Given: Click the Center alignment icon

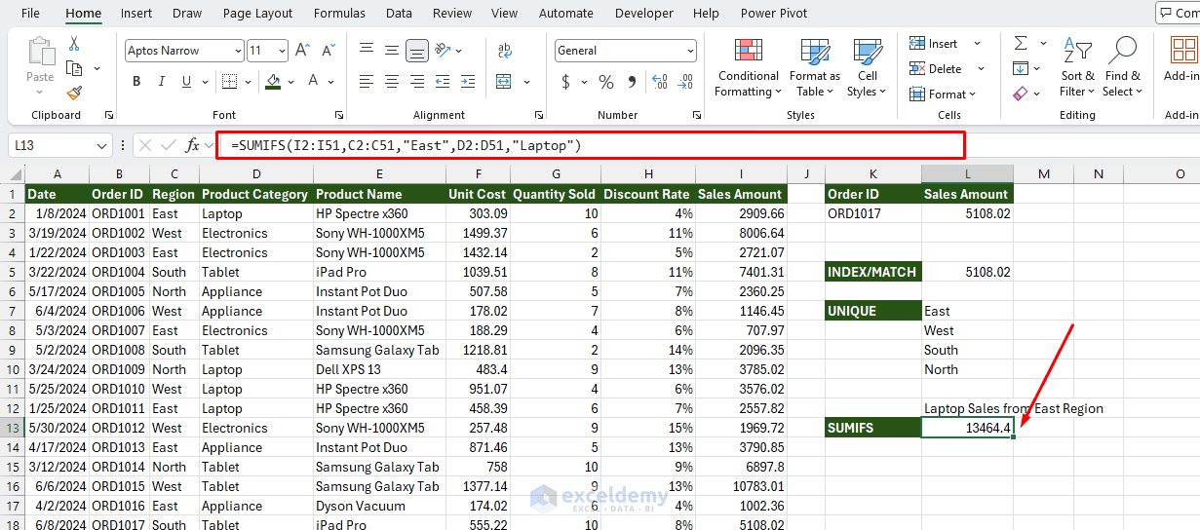Looking at the screenshot, I should click(391, 82).
